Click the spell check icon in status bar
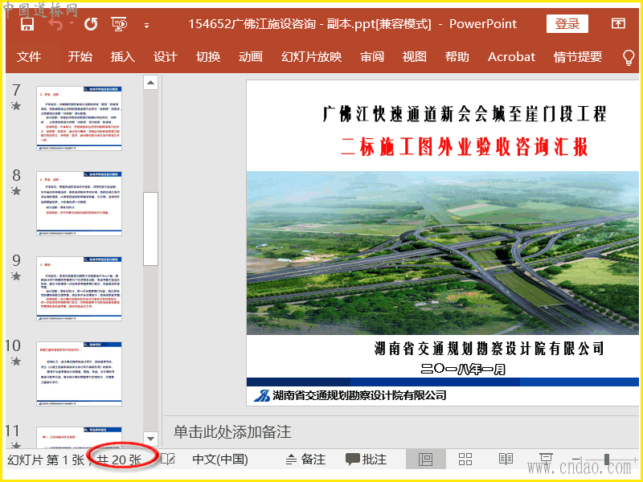 [168, 459]
